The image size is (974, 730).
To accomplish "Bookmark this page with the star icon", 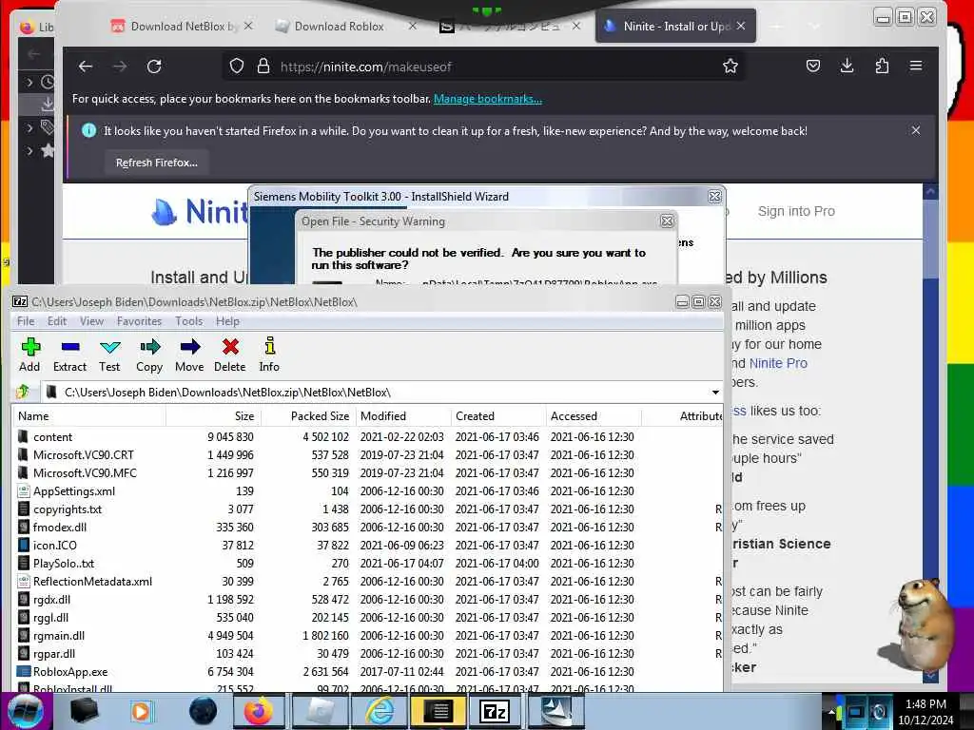I will 730,66.
